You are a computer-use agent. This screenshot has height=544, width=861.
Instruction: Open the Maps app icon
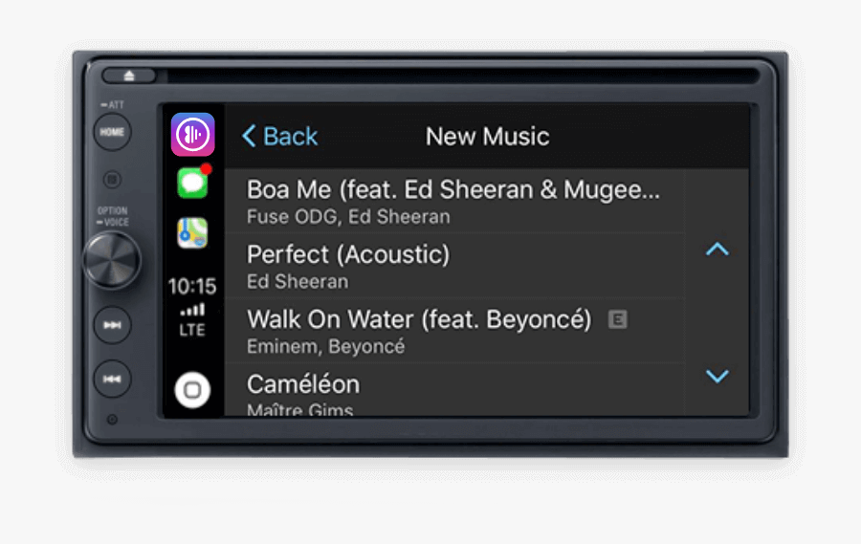192,232
